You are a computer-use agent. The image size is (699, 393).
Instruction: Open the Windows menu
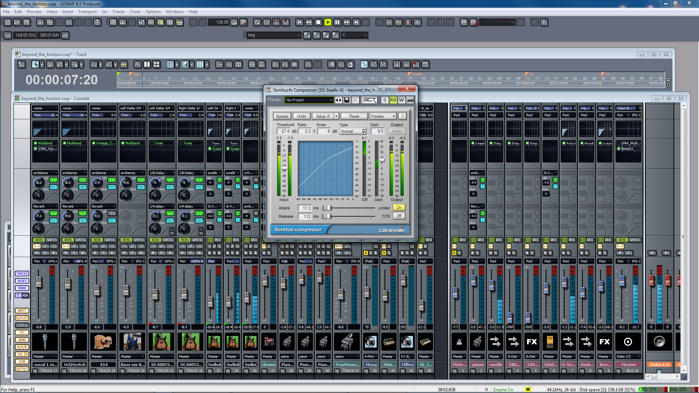[175, 12]
